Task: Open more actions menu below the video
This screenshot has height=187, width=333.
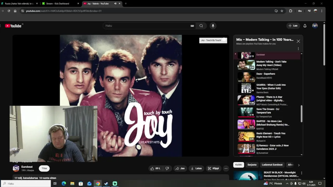Action: (226, 169)
